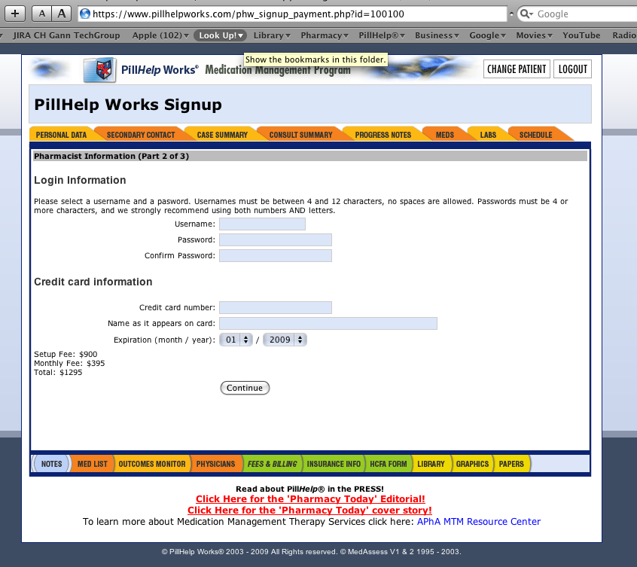Click the PillHelp Works logo icon
The height and width of the screenshot is (567, 637).
click(x=99, y=69)
